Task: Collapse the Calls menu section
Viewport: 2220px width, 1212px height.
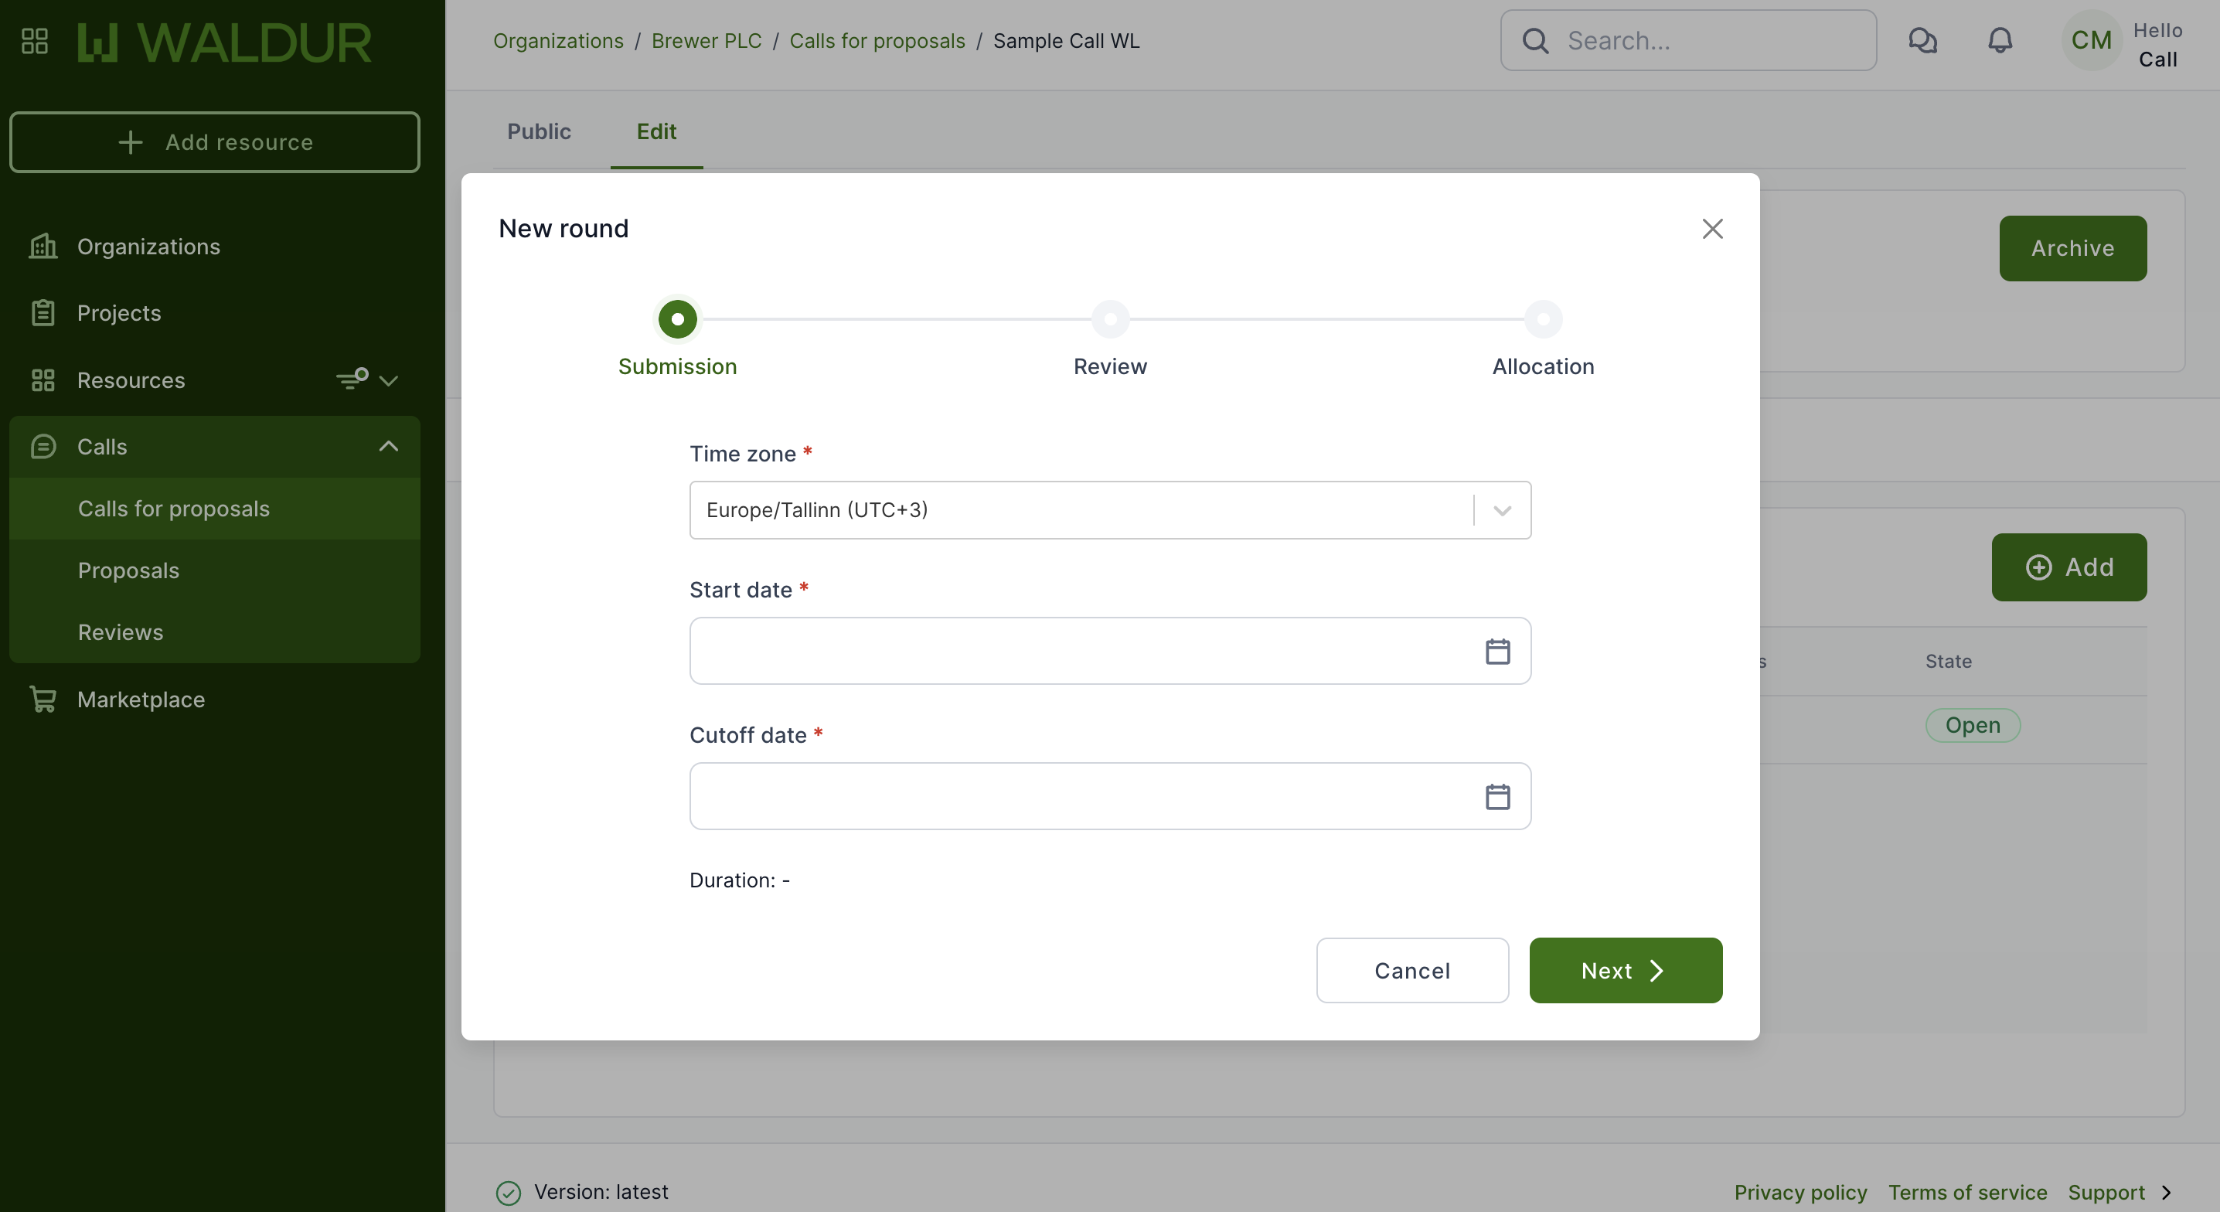Action: click(x=389, y=447)
